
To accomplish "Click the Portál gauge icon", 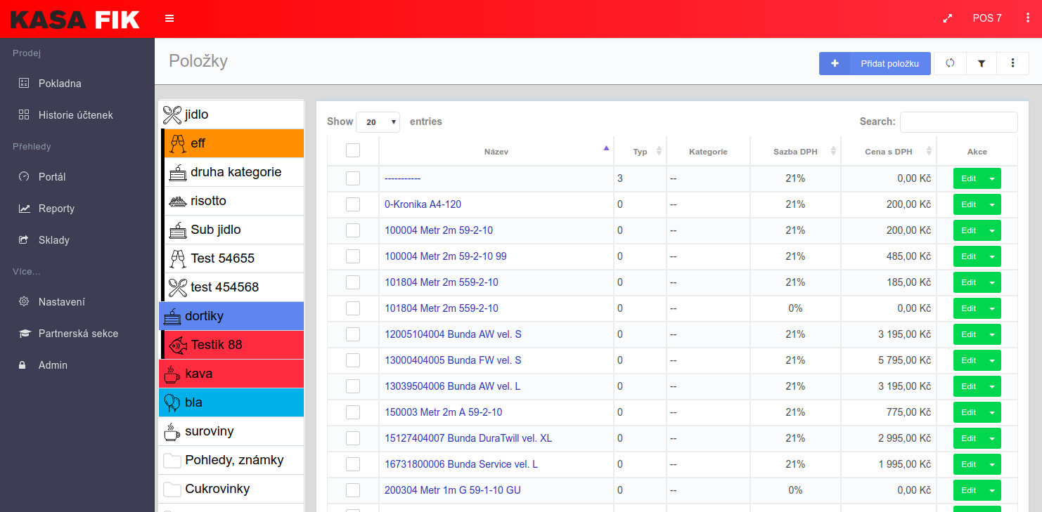I will point(24,176).
